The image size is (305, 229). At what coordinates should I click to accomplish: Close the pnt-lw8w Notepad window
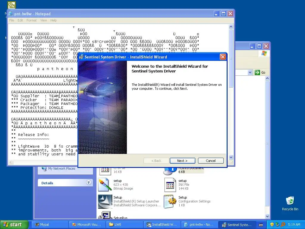[x=230, y=14]
